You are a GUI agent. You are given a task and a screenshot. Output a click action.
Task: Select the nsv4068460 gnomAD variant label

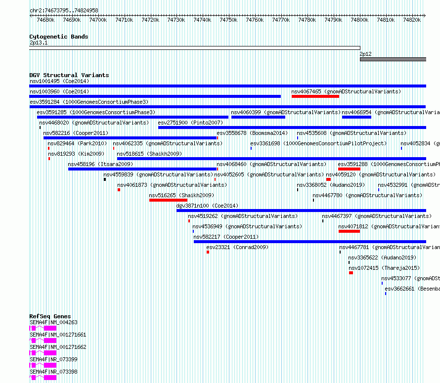point(271,165)
